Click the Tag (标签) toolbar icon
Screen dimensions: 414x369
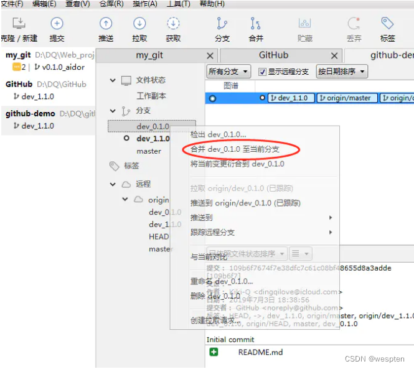tap(387, 23)
